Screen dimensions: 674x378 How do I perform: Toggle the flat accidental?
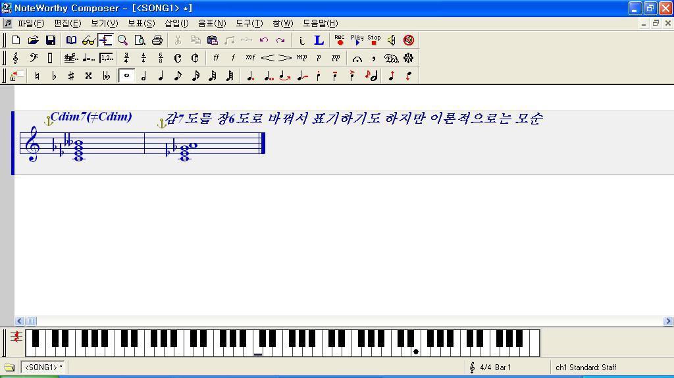(54, 76)
